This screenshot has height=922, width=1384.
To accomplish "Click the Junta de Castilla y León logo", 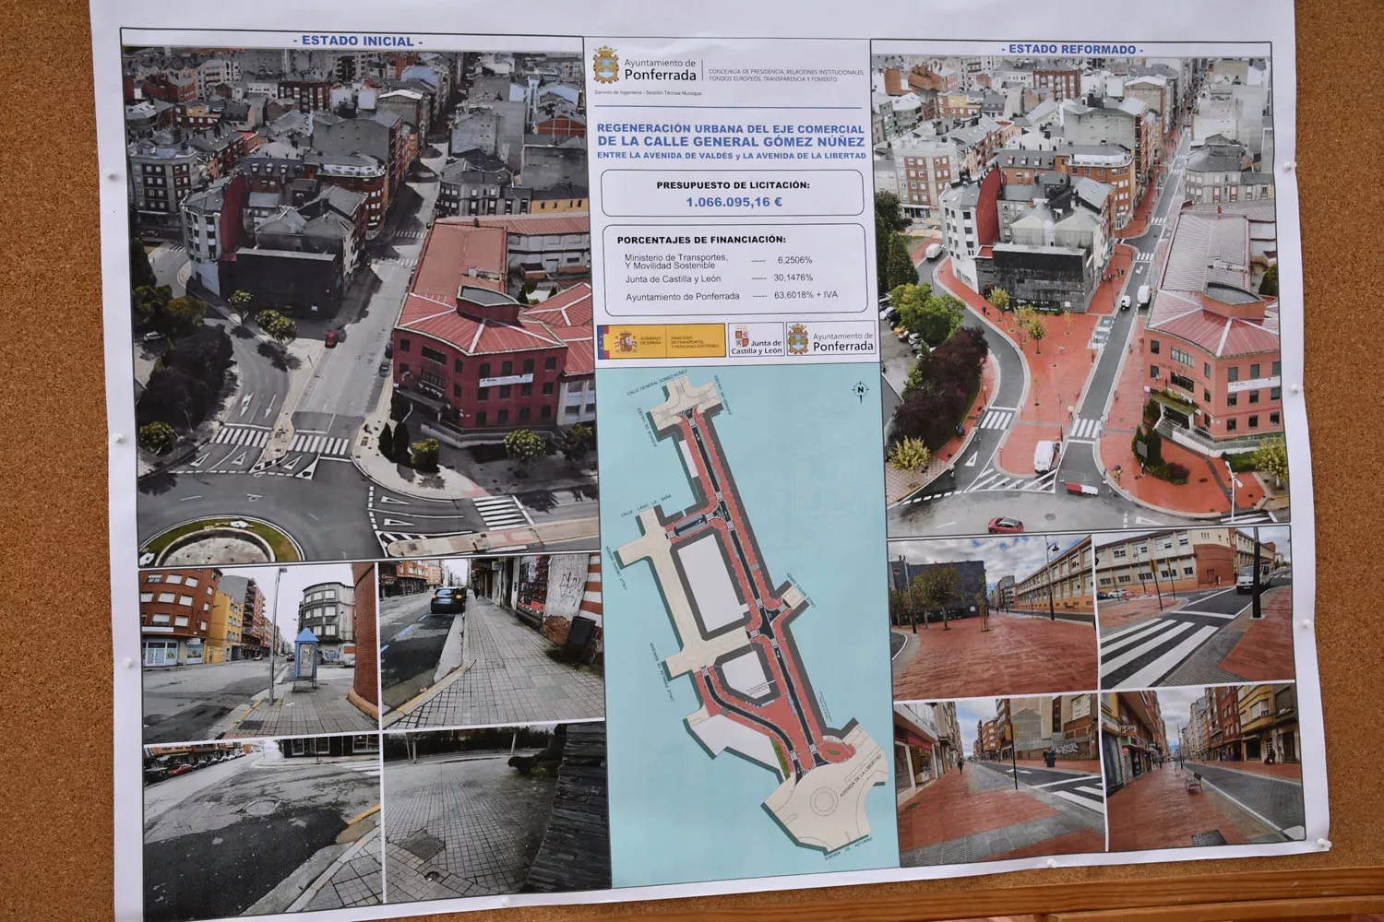I will 756,340.
